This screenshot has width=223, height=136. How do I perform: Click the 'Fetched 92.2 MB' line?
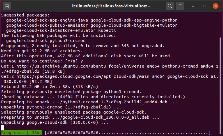50,87
